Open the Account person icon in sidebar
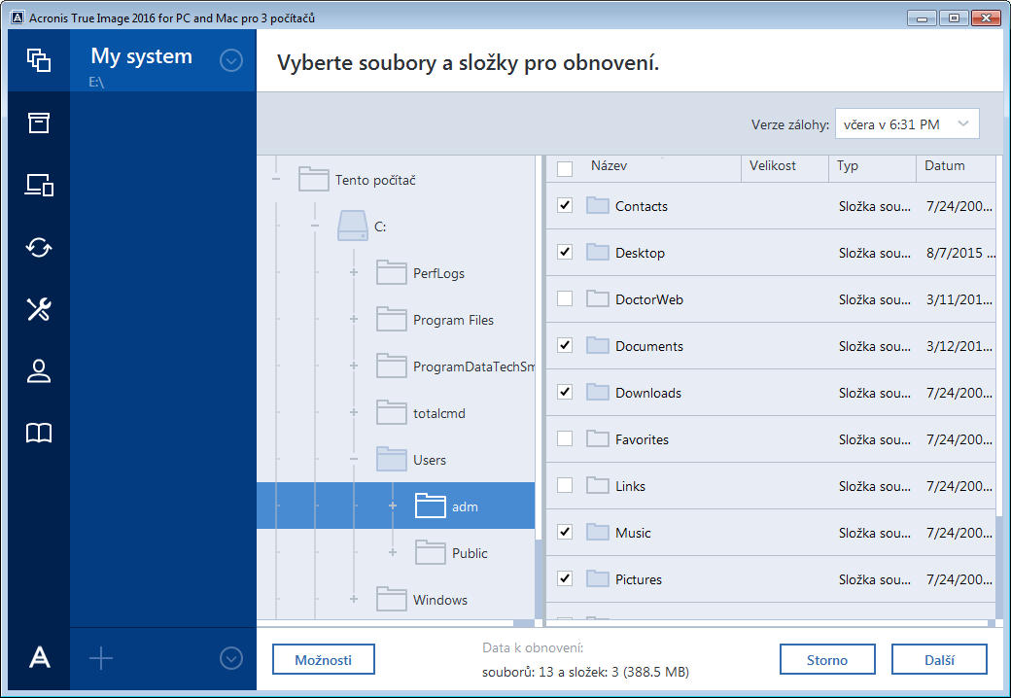Image resolution: width=1011 pixels, height=698 pixels. pyautogui.click(x=39, y=371)
